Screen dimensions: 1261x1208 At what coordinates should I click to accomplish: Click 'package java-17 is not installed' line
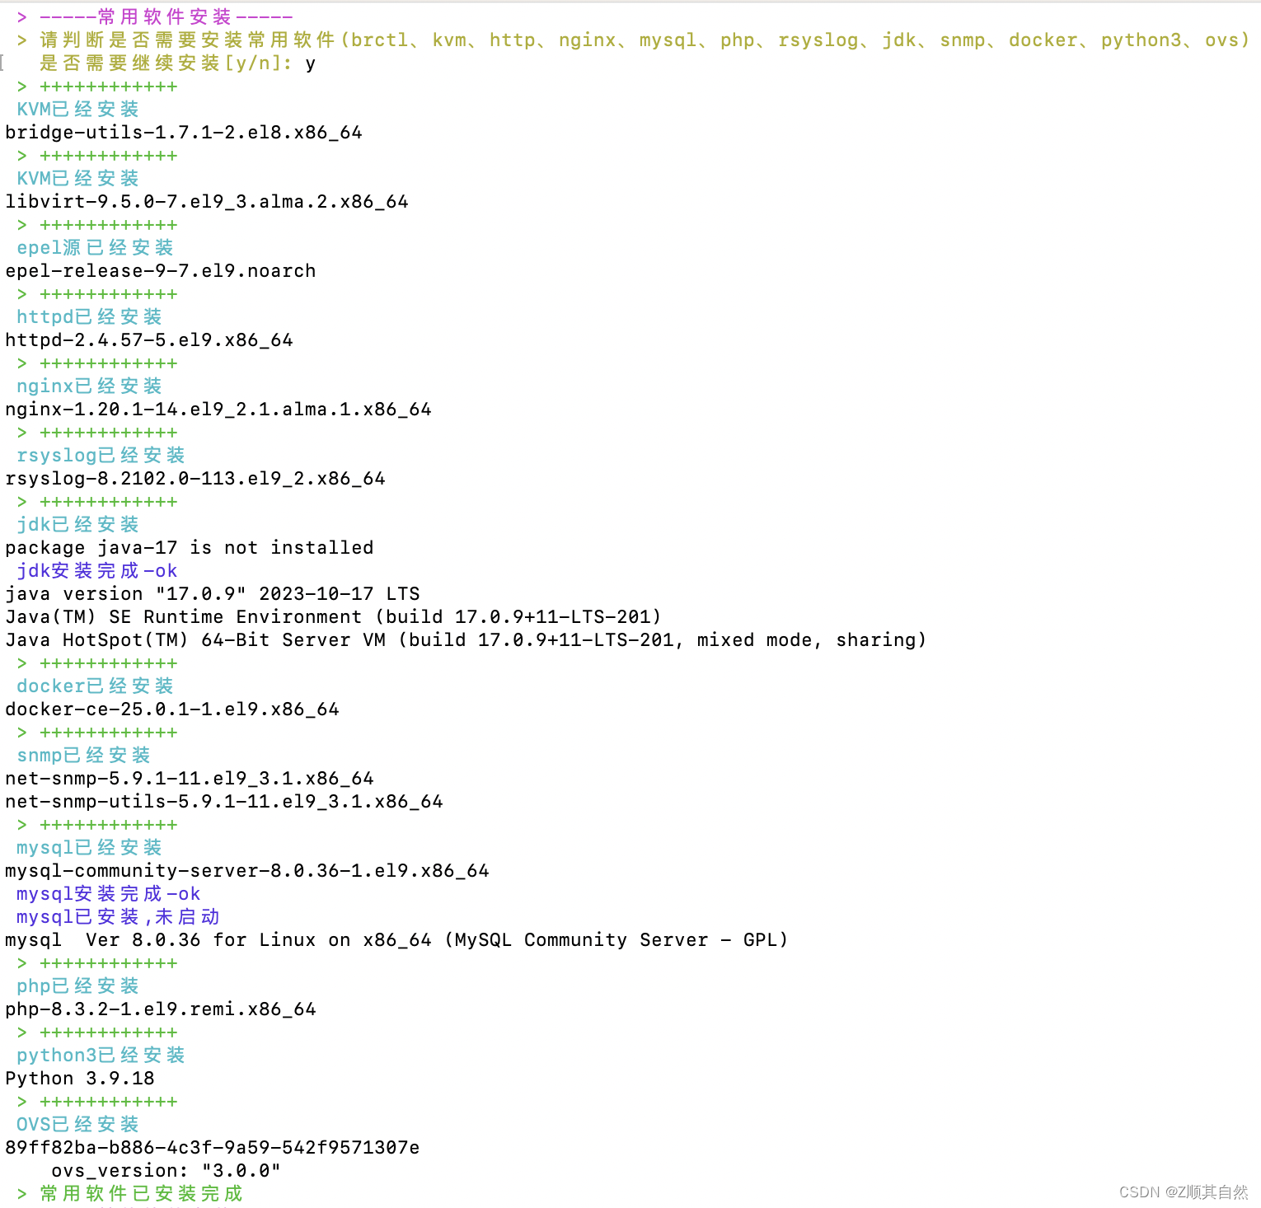[190, 548]
